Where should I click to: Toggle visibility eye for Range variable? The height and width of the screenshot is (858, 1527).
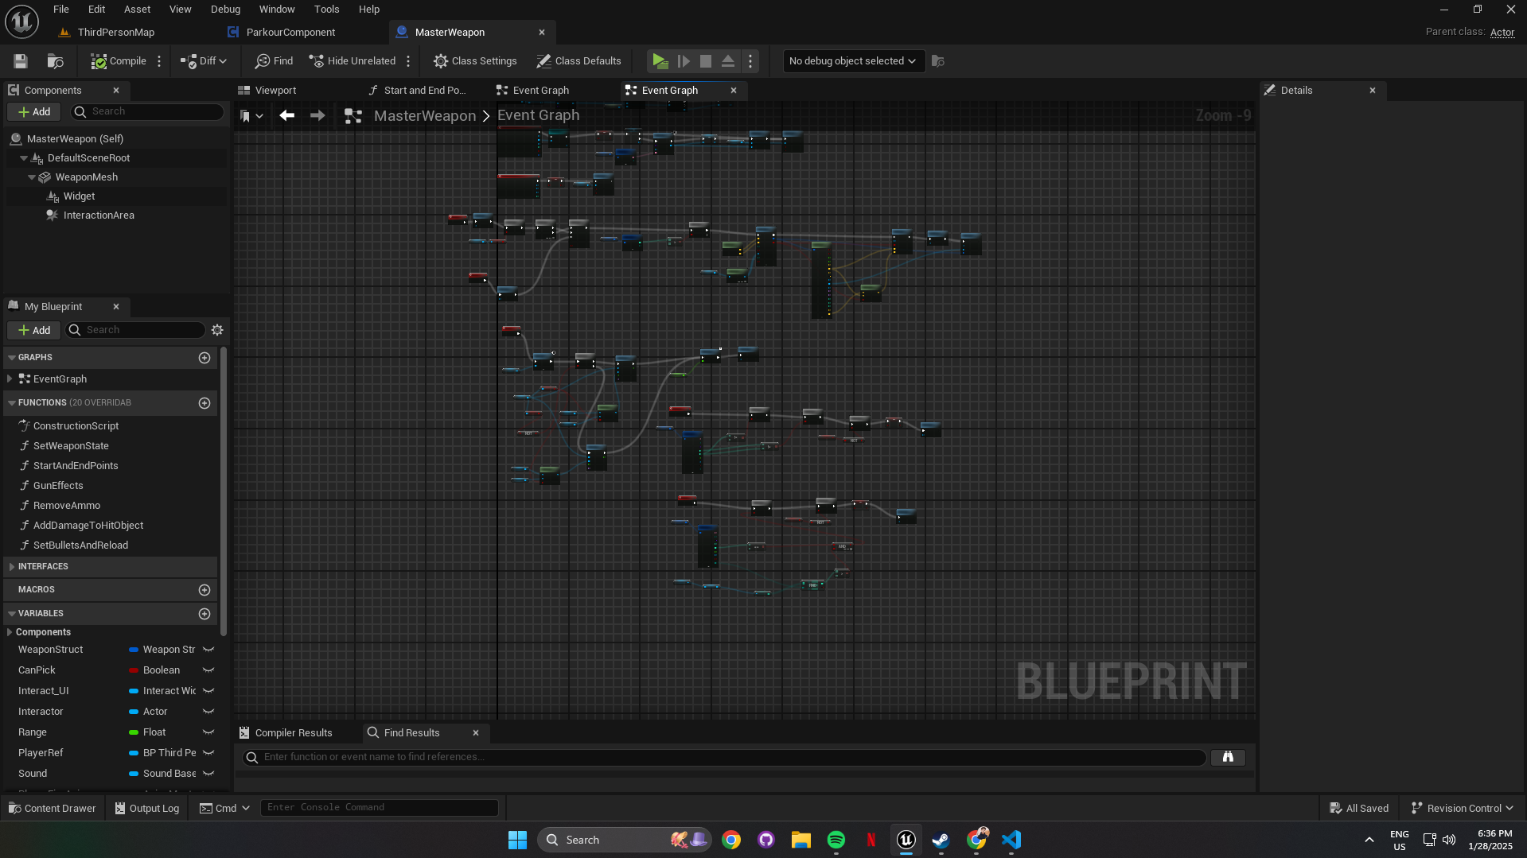pyautogui.click(x=208, y=732)
